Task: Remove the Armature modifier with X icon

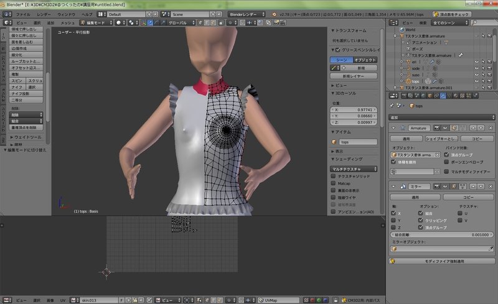Action: coord(491,128)
